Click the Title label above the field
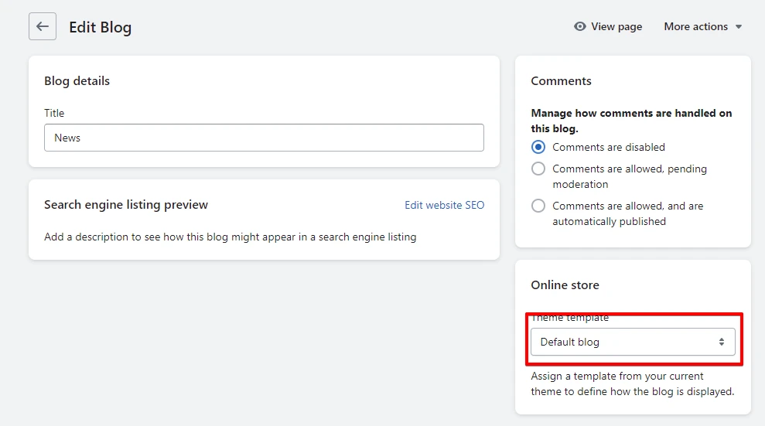 54,113
